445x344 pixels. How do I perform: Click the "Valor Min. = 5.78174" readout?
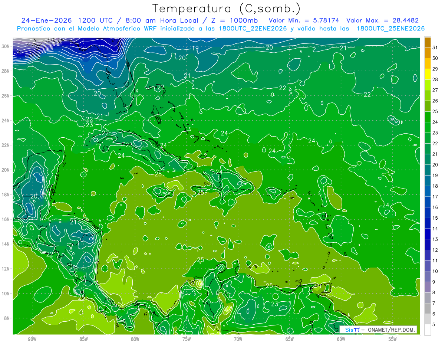tap(304, 20)
